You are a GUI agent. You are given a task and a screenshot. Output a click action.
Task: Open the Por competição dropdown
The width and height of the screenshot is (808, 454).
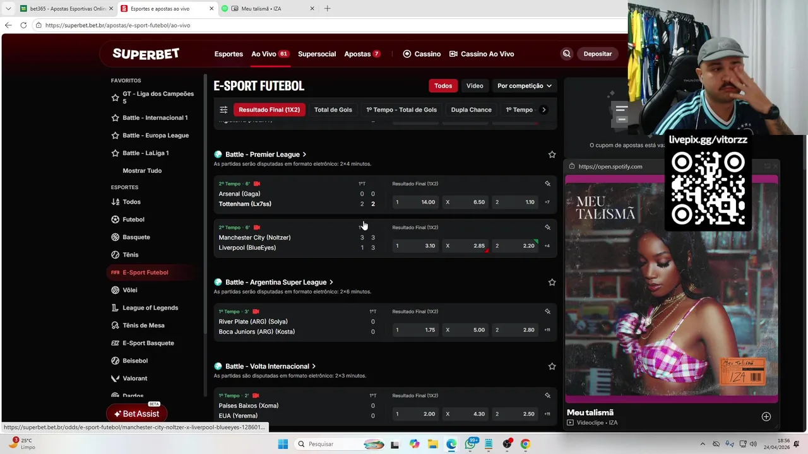[x=524, y=86]
